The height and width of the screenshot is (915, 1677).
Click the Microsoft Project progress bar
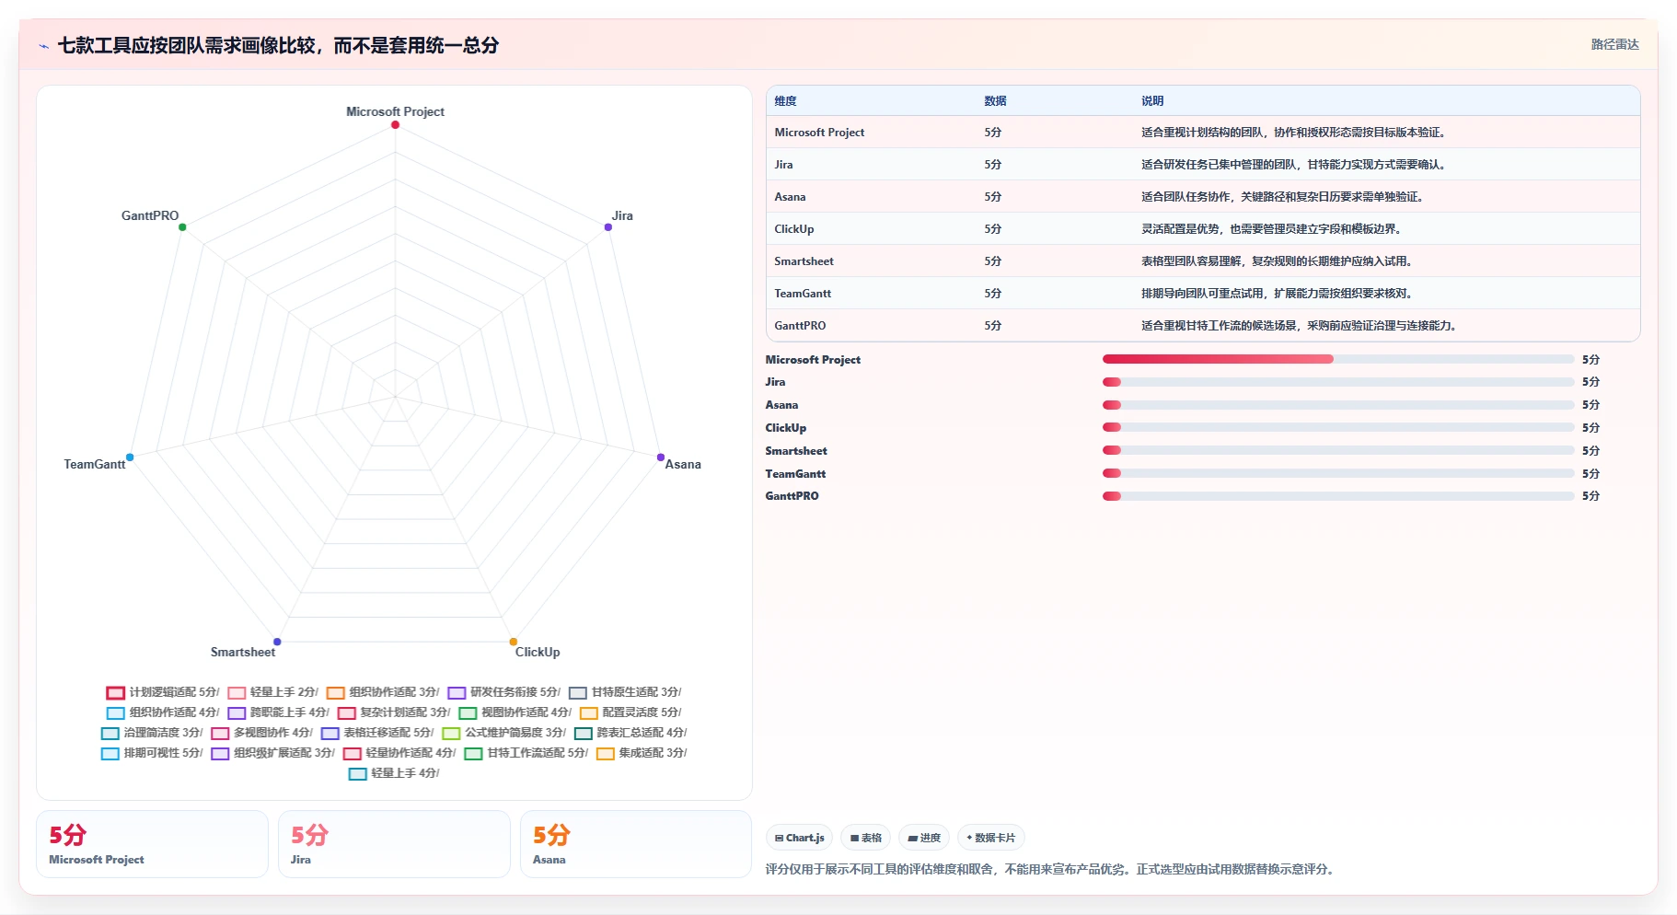click(1338, 359)
